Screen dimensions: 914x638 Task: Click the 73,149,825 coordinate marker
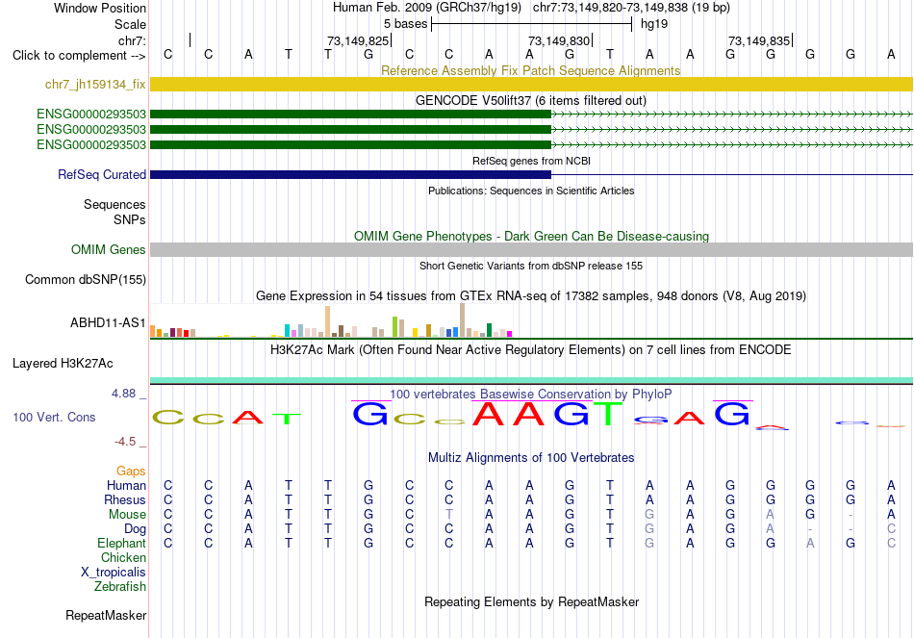357,40
